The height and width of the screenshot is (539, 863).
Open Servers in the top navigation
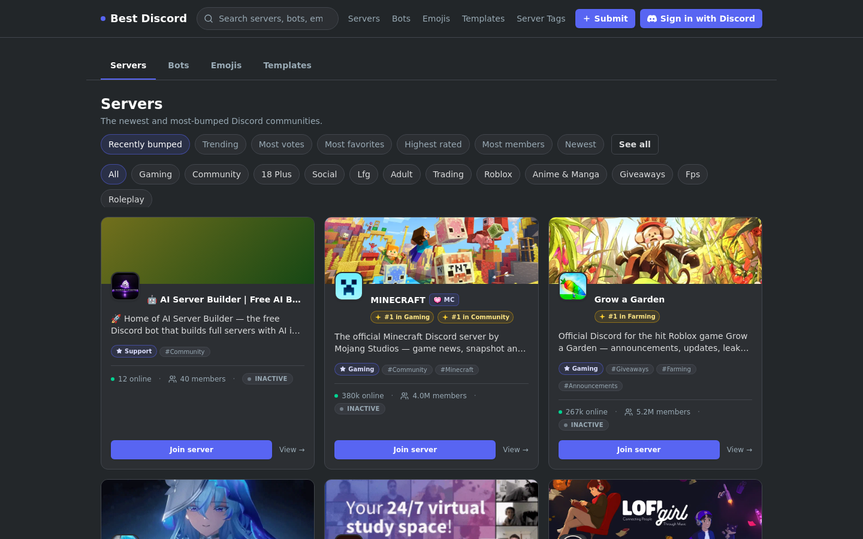tap(364, 19)
